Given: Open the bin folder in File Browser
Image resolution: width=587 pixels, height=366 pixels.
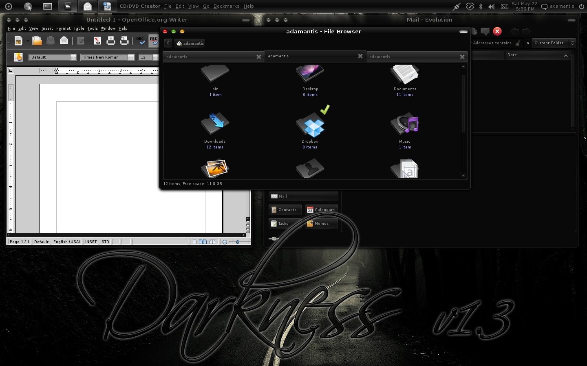Looking at the screenshot, I should point(215,75).
